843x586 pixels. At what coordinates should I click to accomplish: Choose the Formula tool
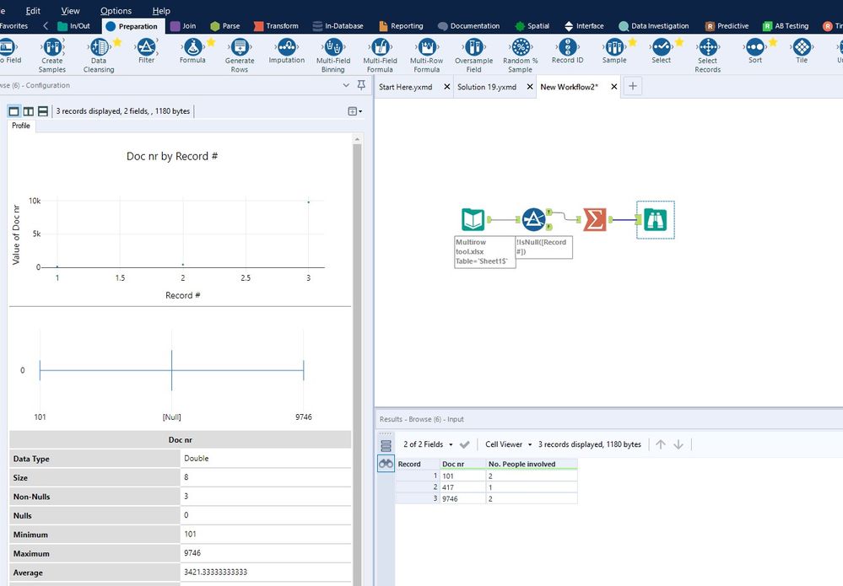(x=192, y=51)
